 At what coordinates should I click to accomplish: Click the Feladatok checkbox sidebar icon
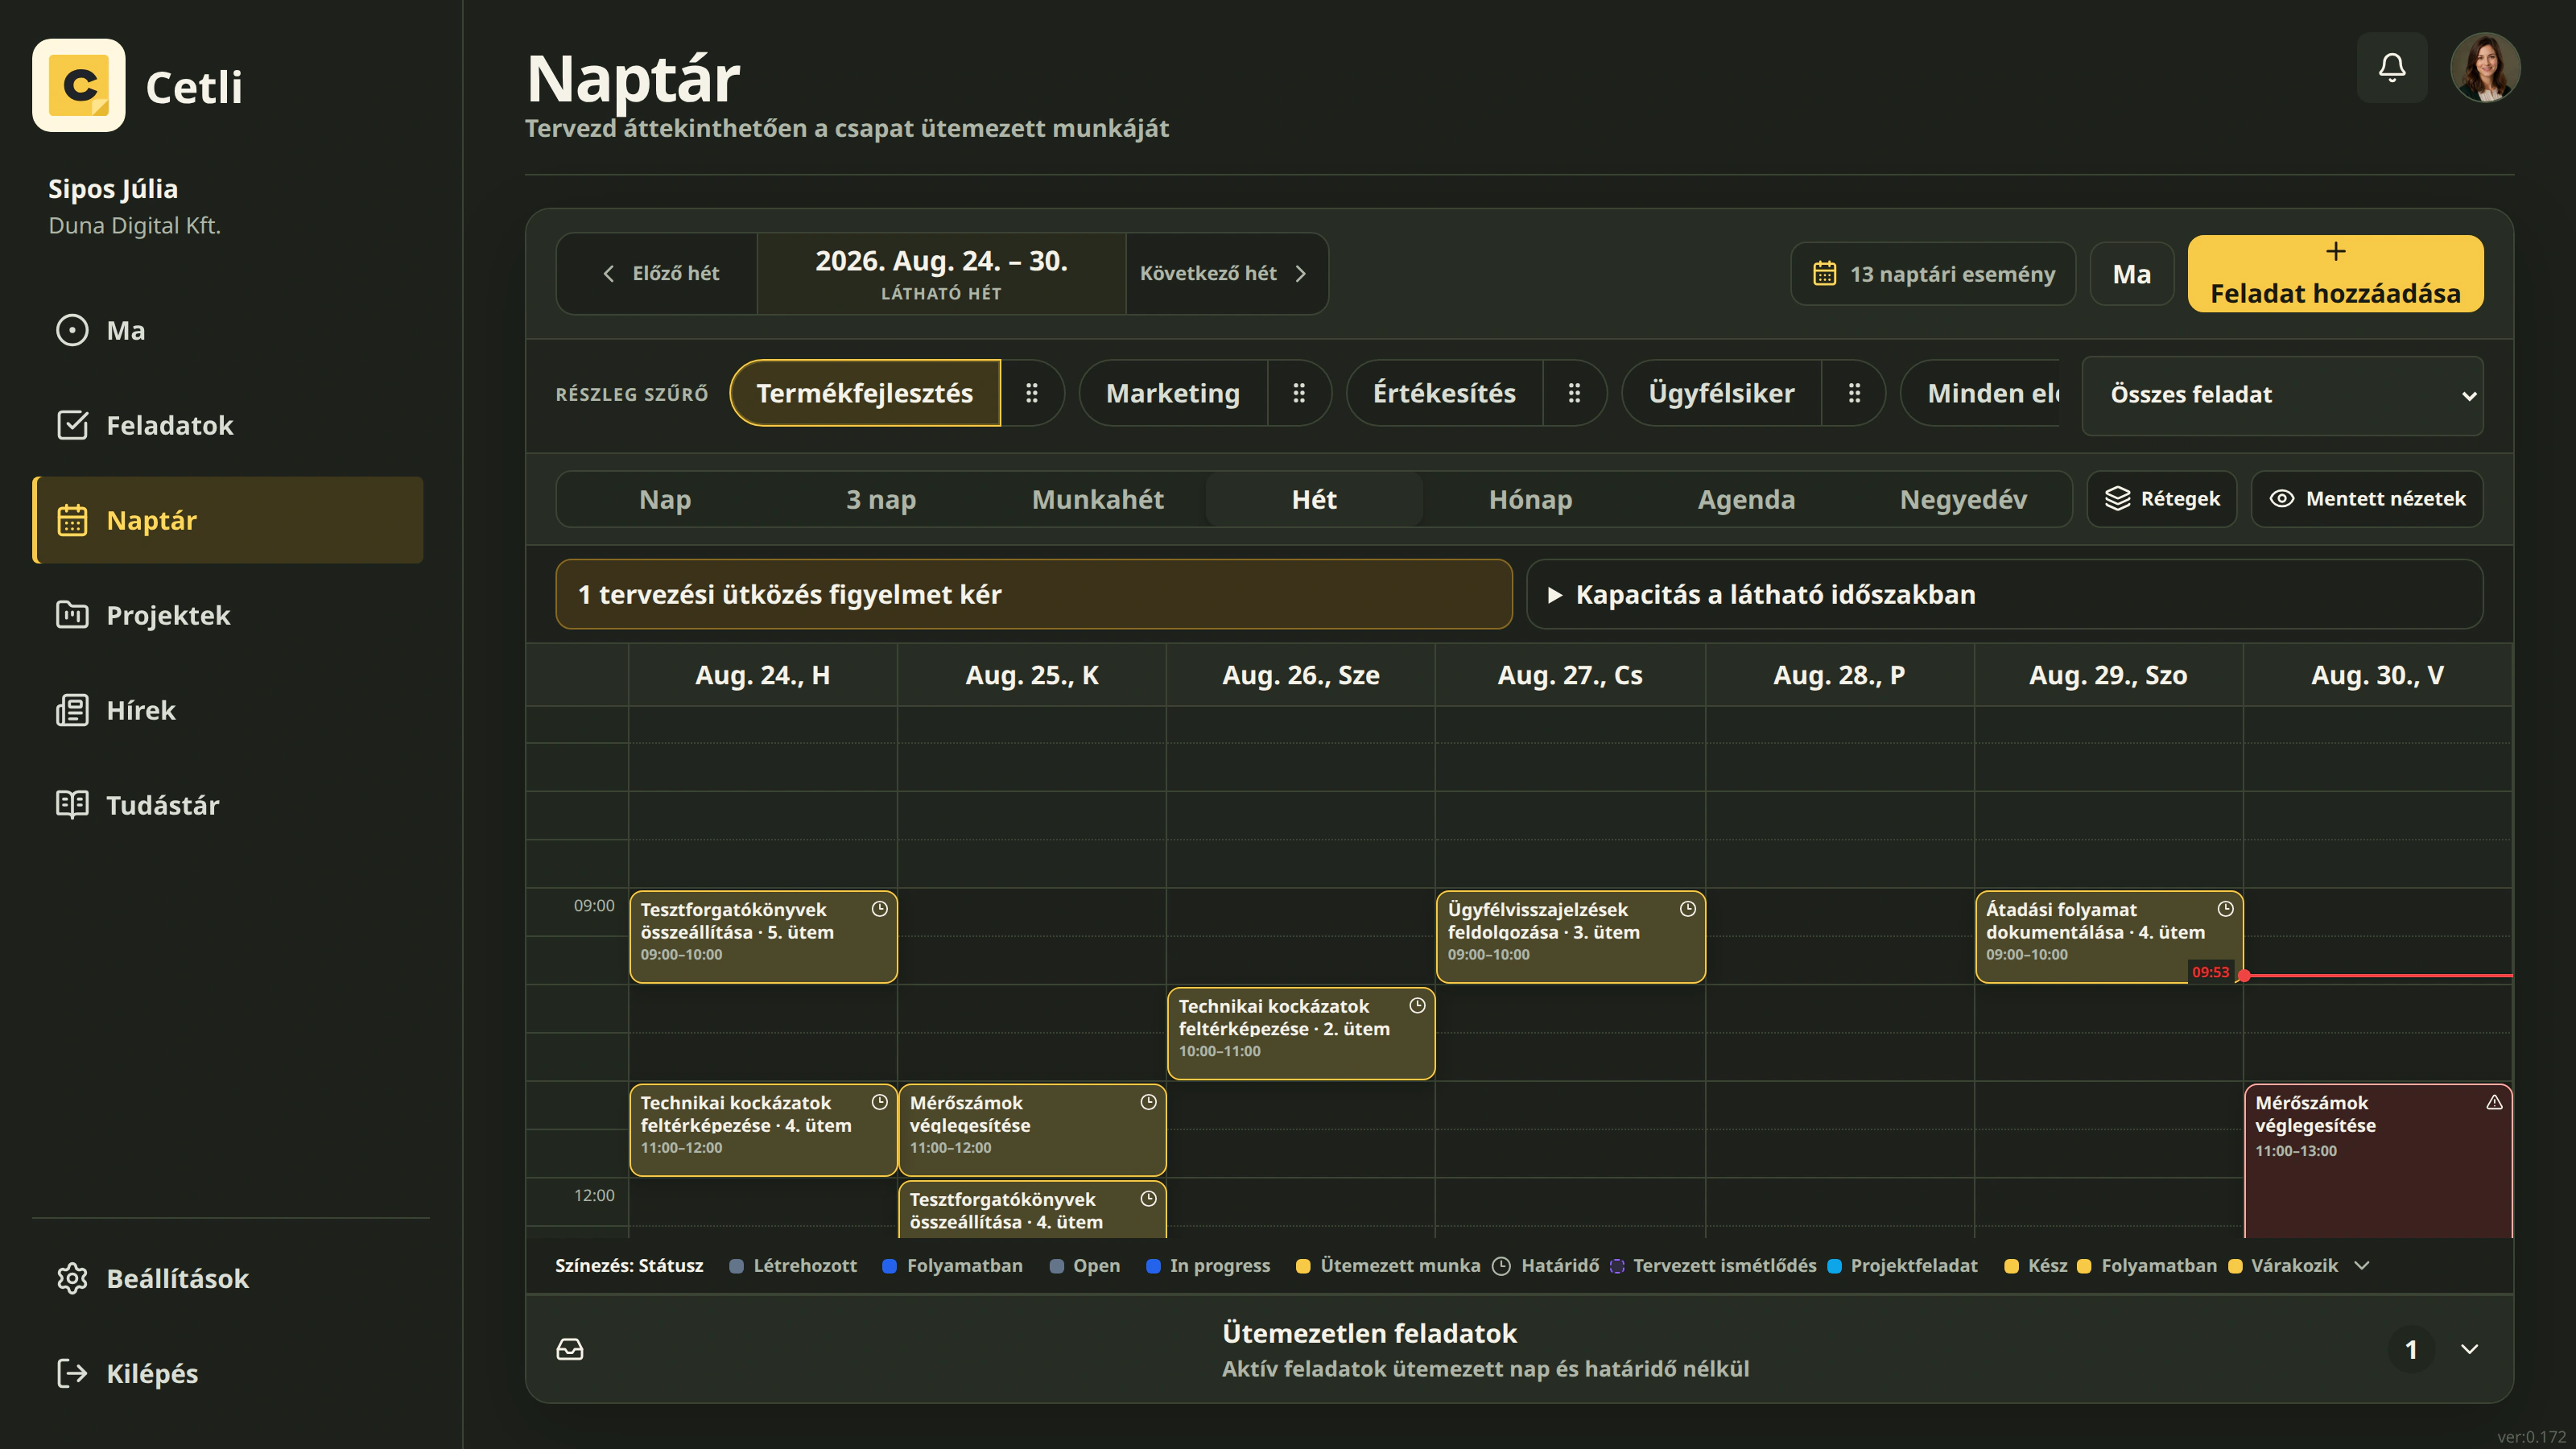72,425
